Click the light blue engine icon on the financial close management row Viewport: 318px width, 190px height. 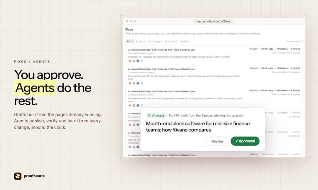click(x=142, y=105)
